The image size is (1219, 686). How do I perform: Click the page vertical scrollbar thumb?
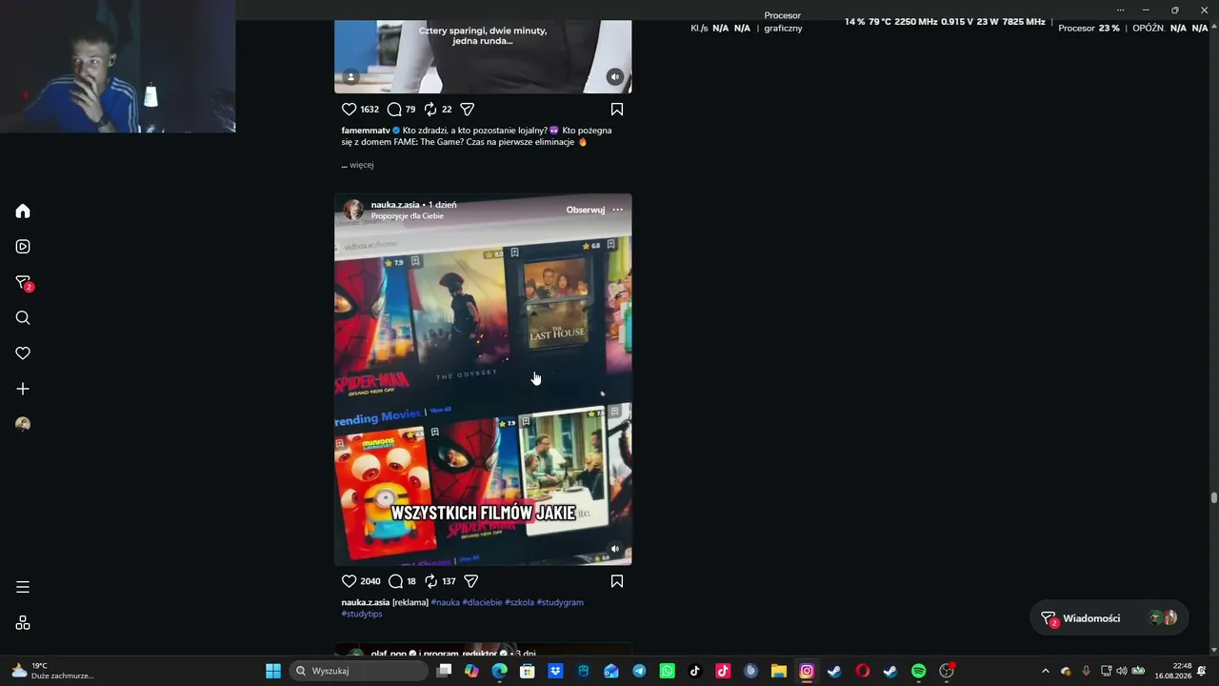click(x=1213, y=498)
